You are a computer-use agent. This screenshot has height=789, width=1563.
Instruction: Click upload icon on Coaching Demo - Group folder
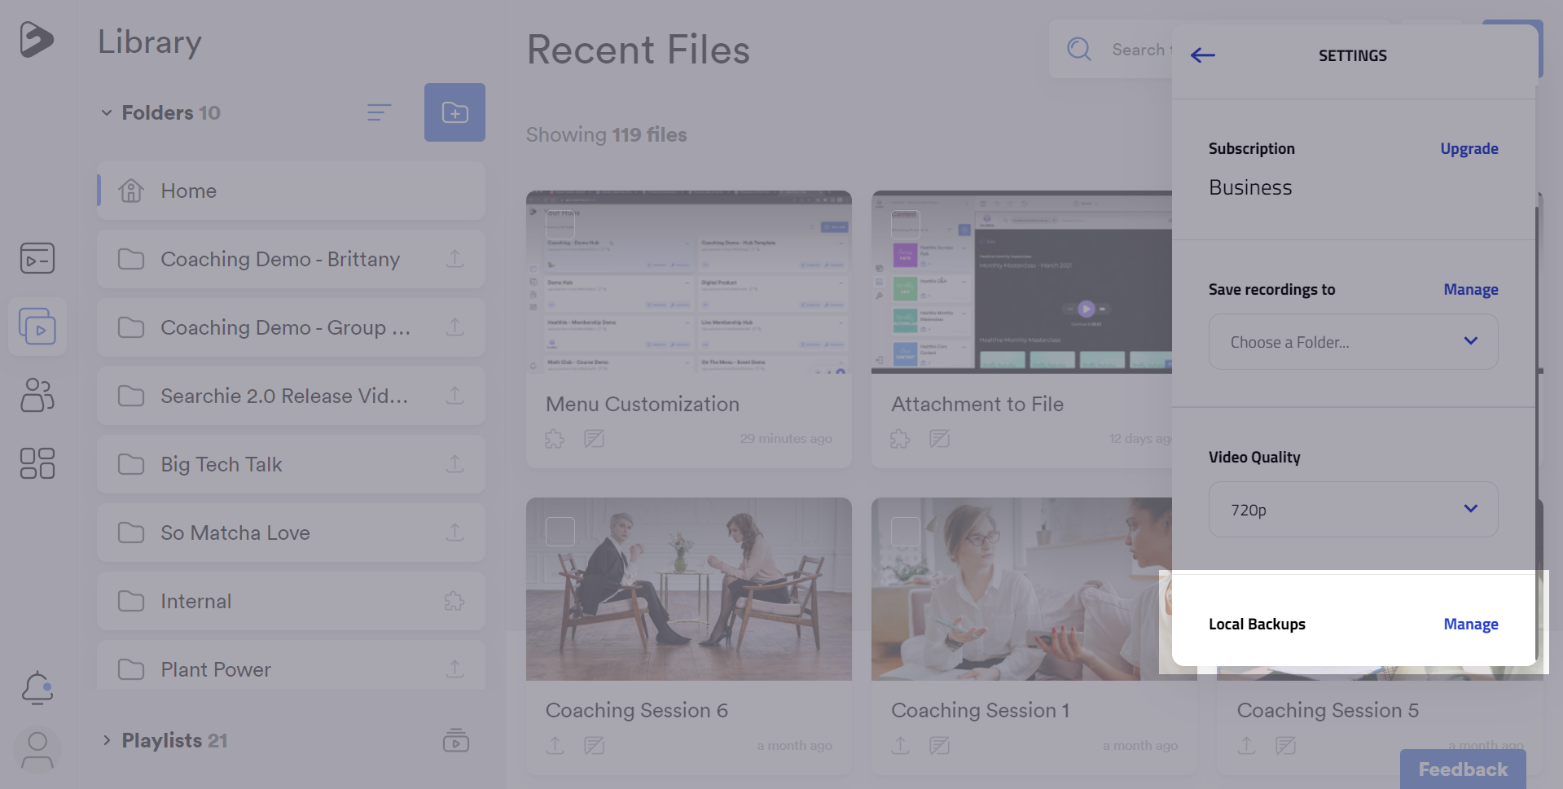(x=455, y=327)
